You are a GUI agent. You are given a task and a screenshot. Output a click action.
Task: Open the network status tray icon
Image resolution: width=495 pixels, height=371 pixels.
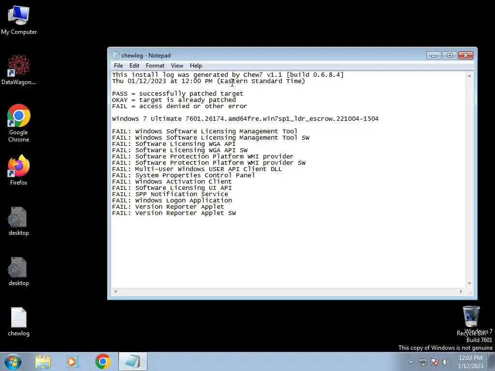click(x=422, y=362)
